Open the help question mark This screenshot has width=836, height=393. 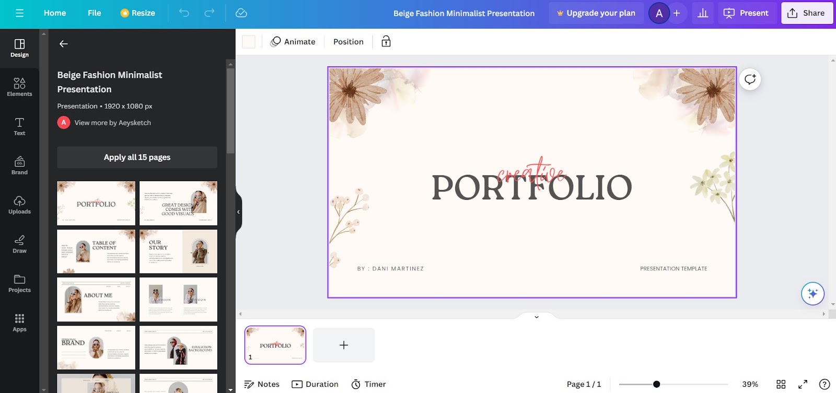825,384
